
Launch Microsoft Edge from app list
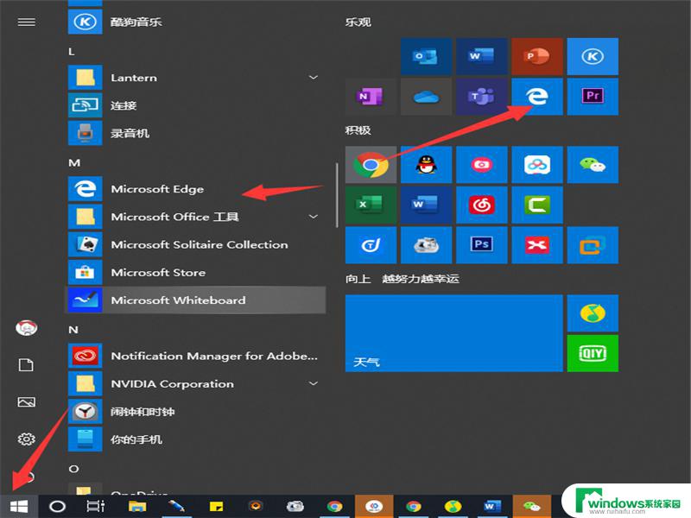click(196, 189)
